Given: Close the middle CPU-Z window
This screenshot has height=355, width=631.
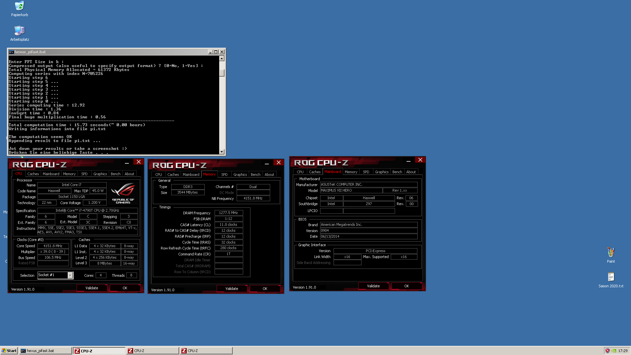Looking at the screenshot, I should pos(279,162).
